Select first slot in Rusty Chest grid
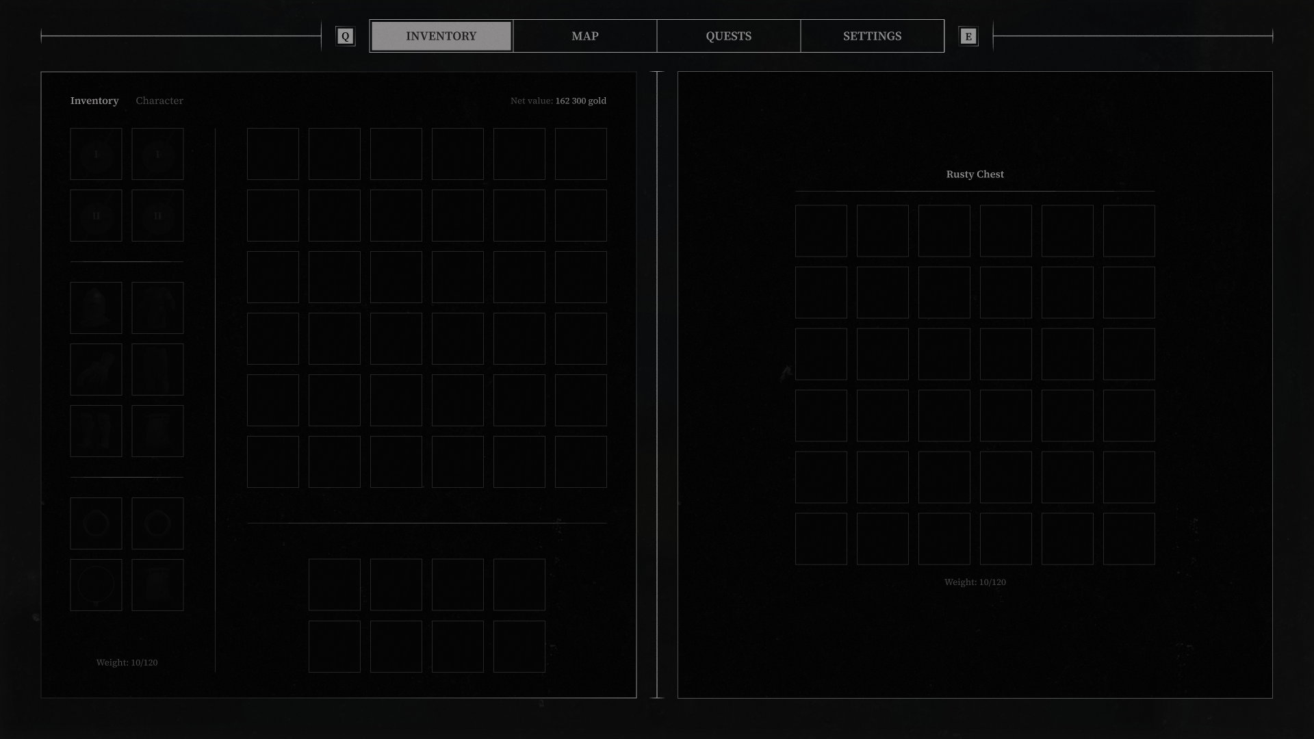1314x739 pixels. 821,231
